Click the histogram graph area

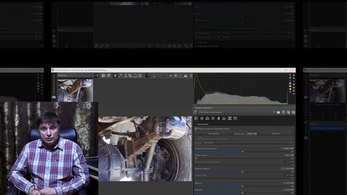click(x=241, y=89)
